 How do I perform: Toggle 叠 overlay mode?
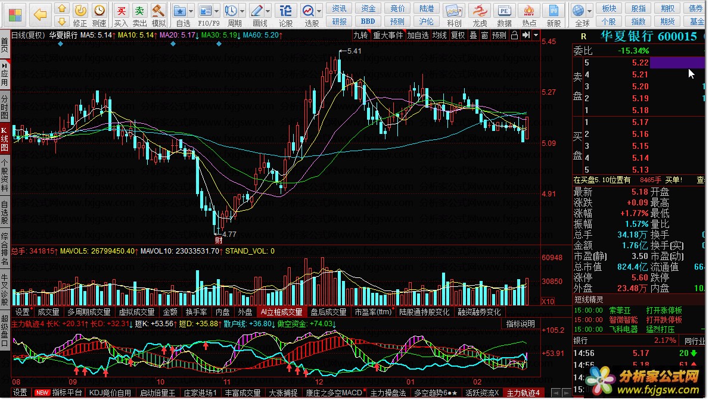coord(473,35)
